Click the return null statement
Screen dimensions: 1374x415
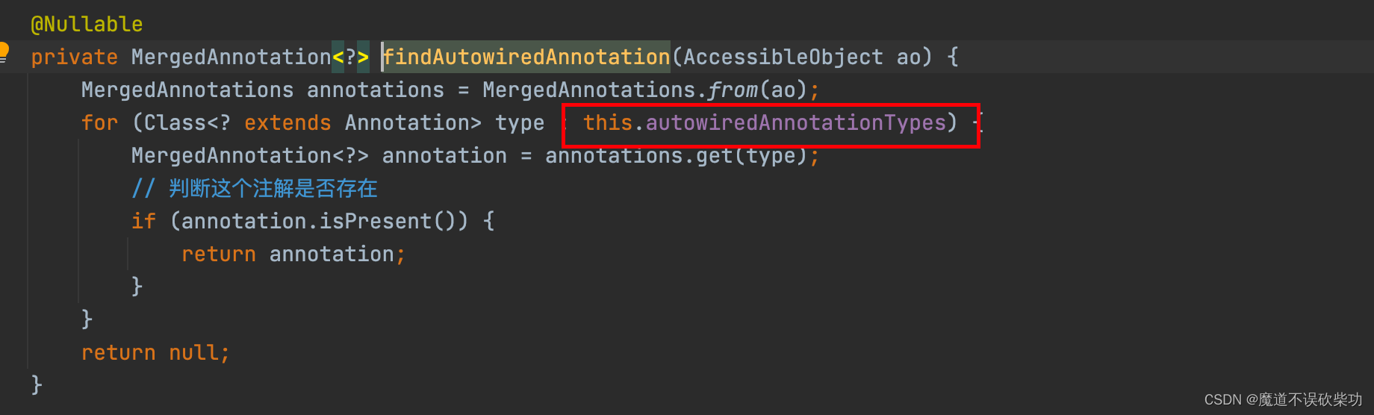tap(155, 353)
